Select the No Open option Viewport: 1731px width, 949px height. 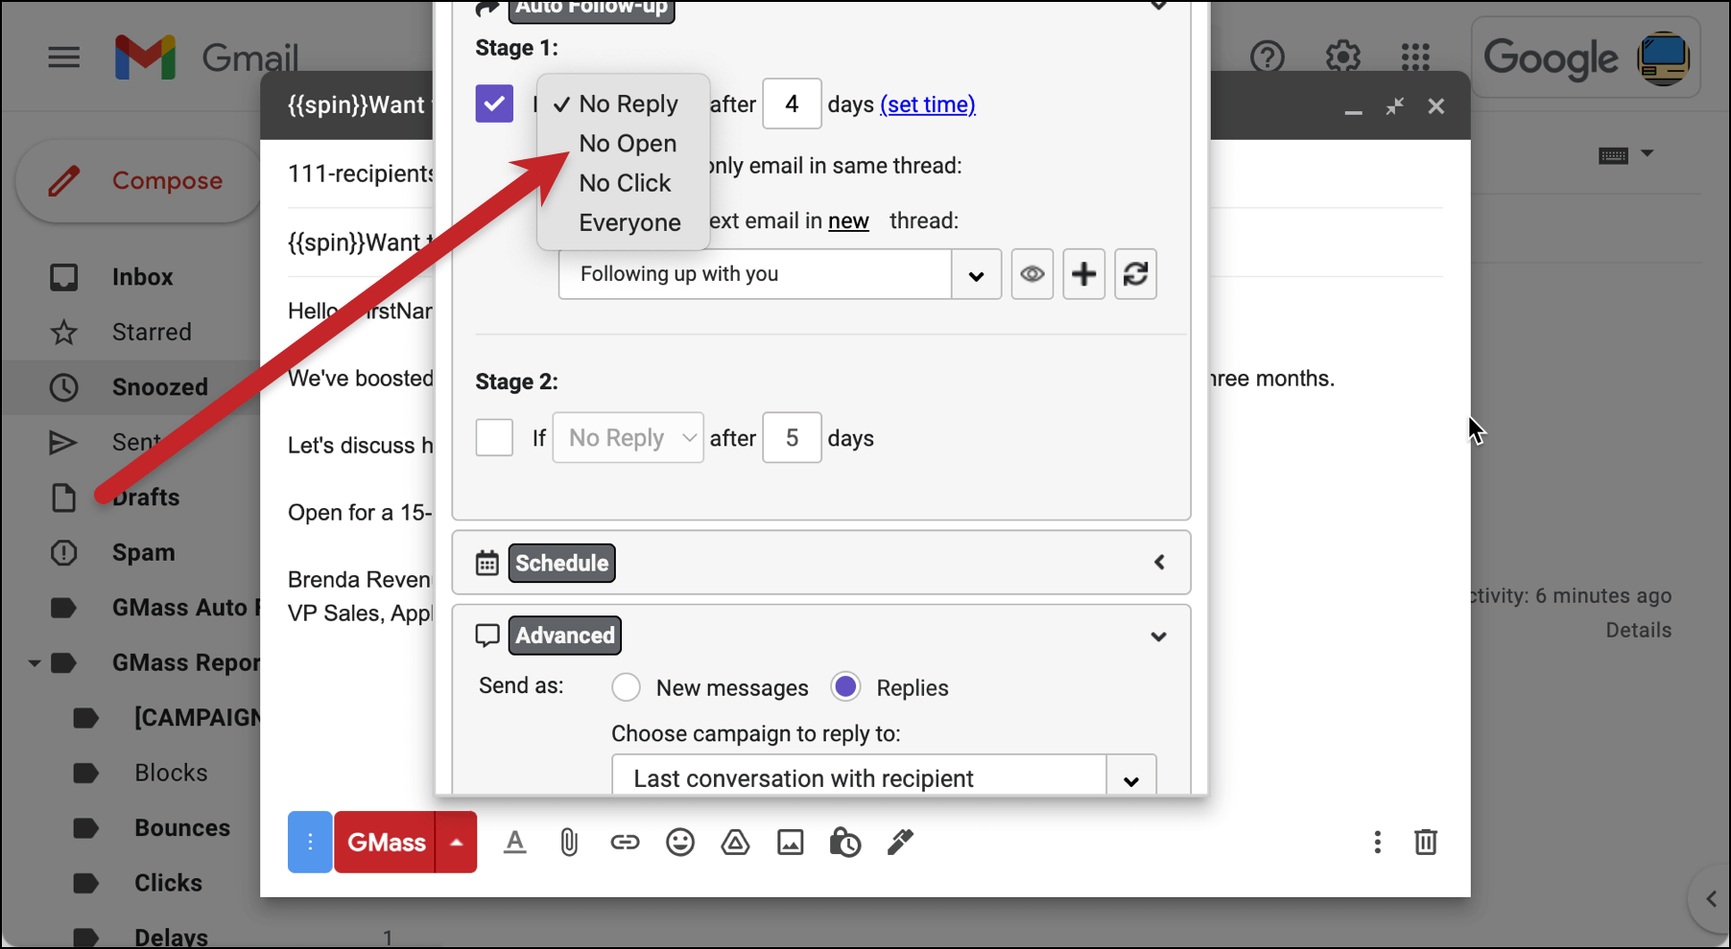click(628, 144)
